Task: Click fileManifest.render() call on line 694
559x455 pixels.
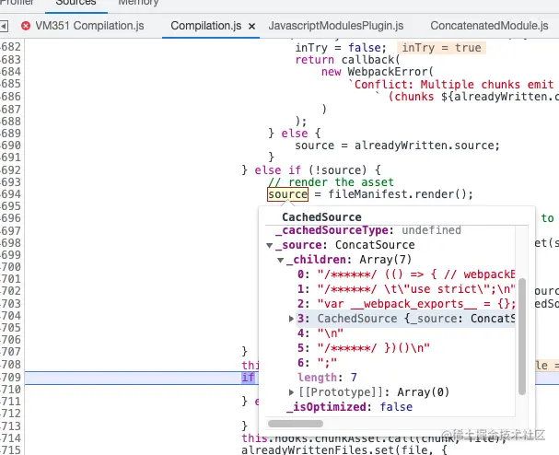Action: (x=401, y=194)
